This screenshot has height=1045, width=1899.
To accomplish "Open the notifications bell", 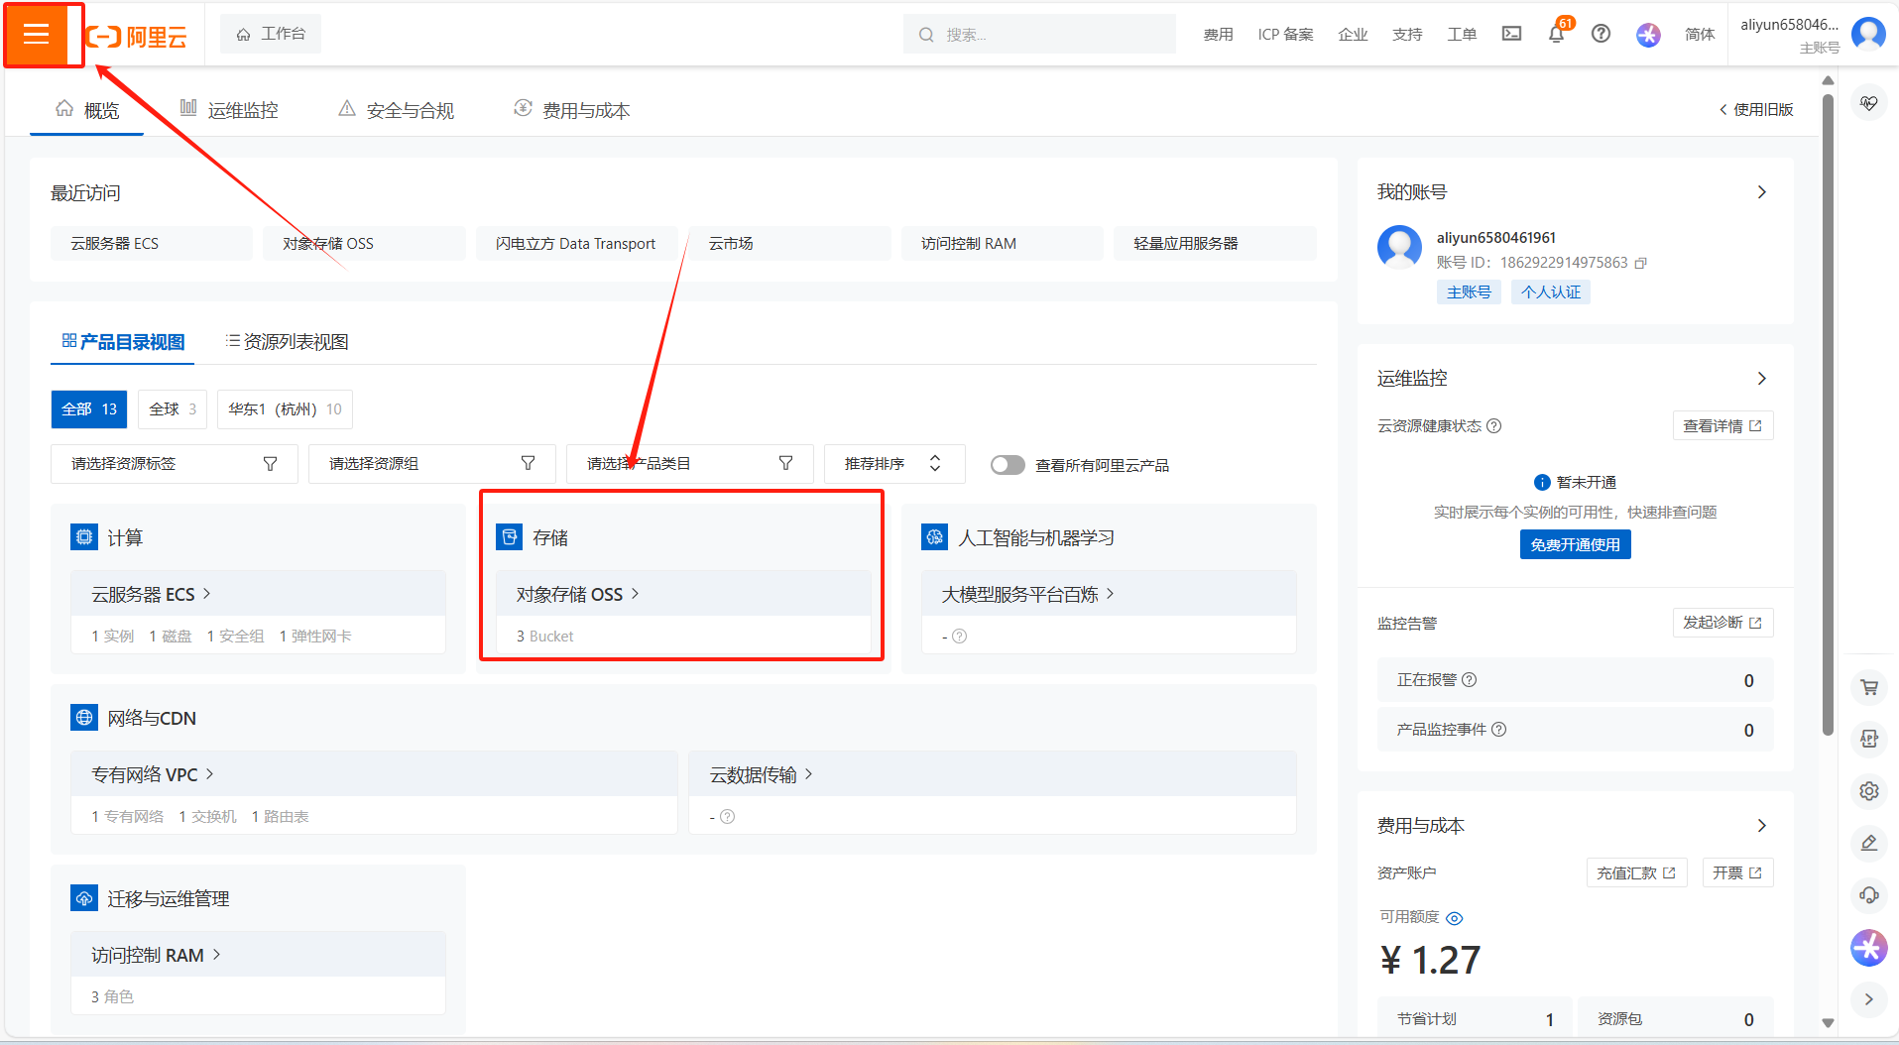I will [1556, 34].
